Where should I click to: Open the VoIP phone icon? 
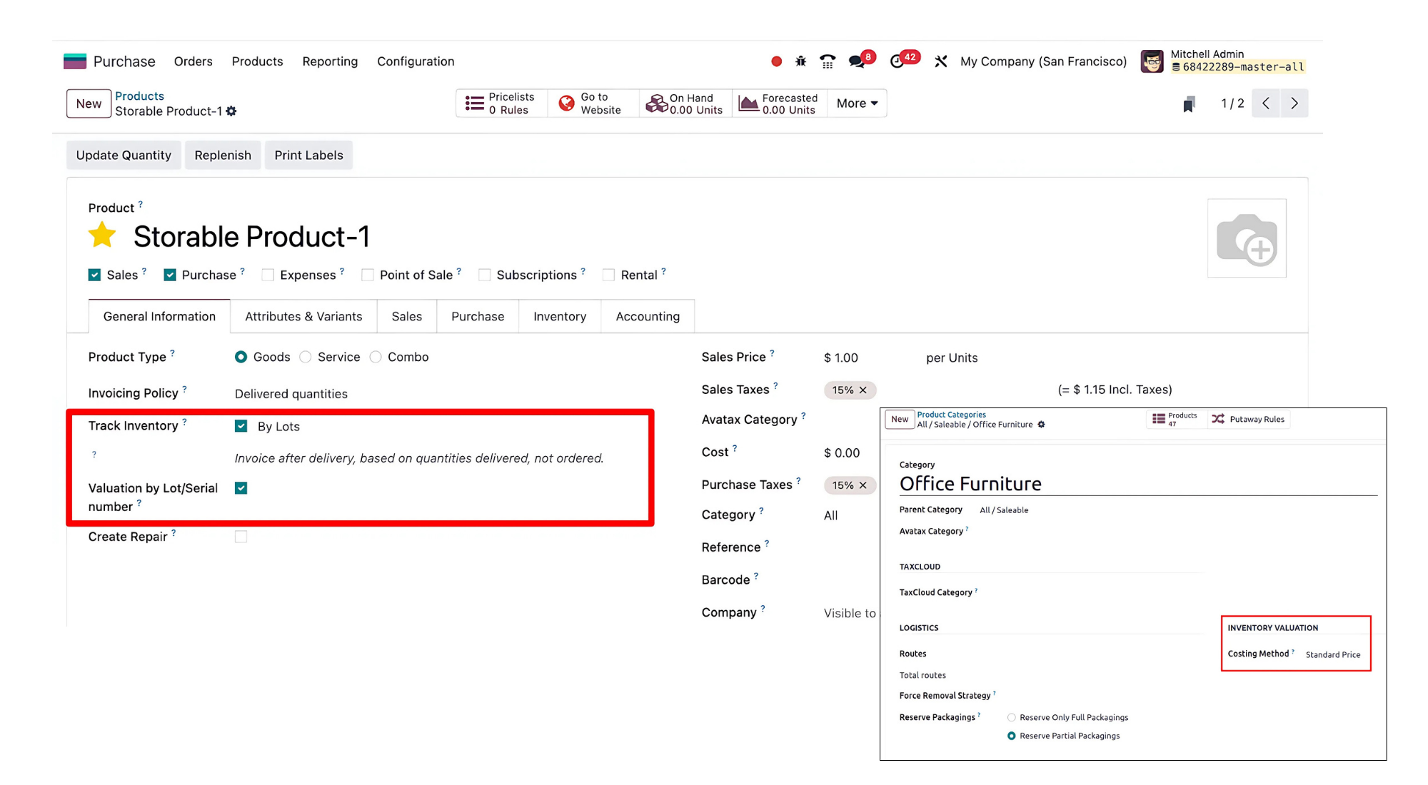(828, 61)
